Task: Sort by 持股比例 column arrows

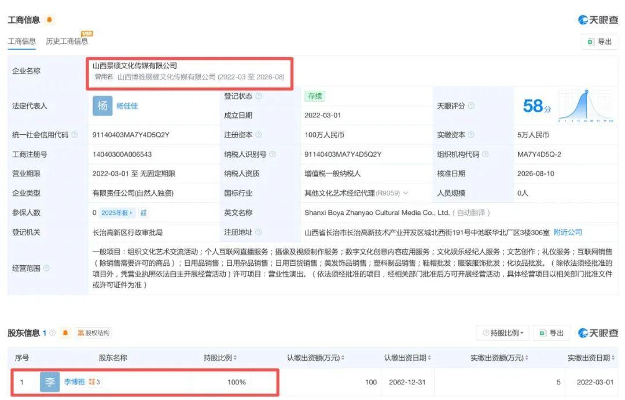Action: (x=235, y=358)
